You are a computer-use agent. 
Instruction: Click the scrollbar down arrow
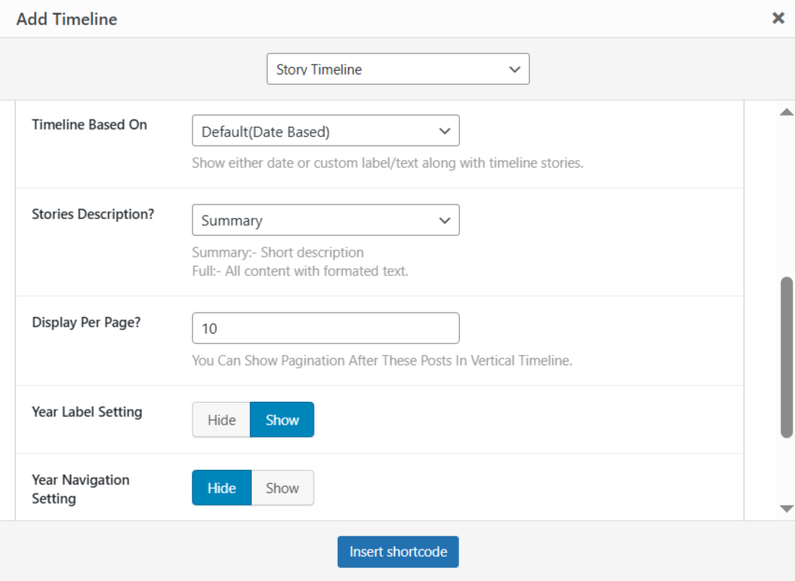click(786, 508)
